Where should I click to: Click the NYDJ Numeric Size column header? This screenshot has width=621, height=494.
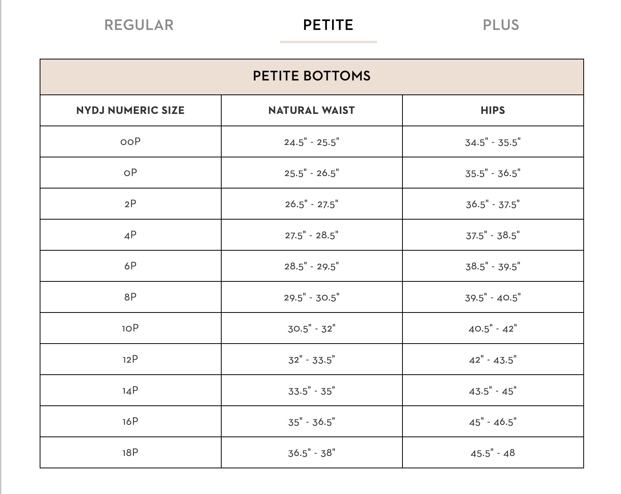pyautogui.click(x=130, y=110)
